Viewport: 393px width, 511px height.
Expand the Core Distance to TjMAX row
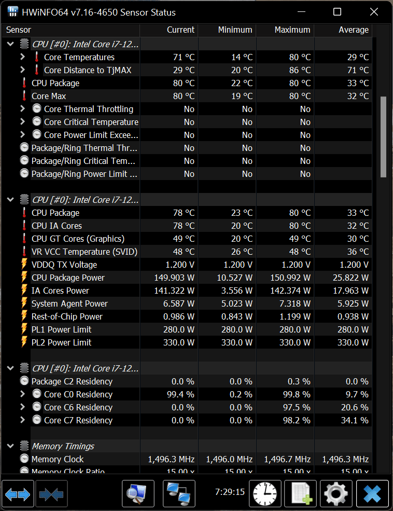(22, 70)
